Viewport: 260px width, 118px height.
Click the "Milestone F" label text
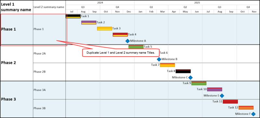coord(243,114)
